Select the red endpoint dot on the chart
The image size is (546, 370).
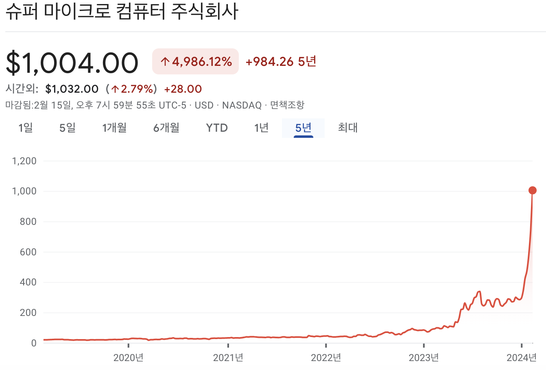pyautogui.click(x=532, y=189)
